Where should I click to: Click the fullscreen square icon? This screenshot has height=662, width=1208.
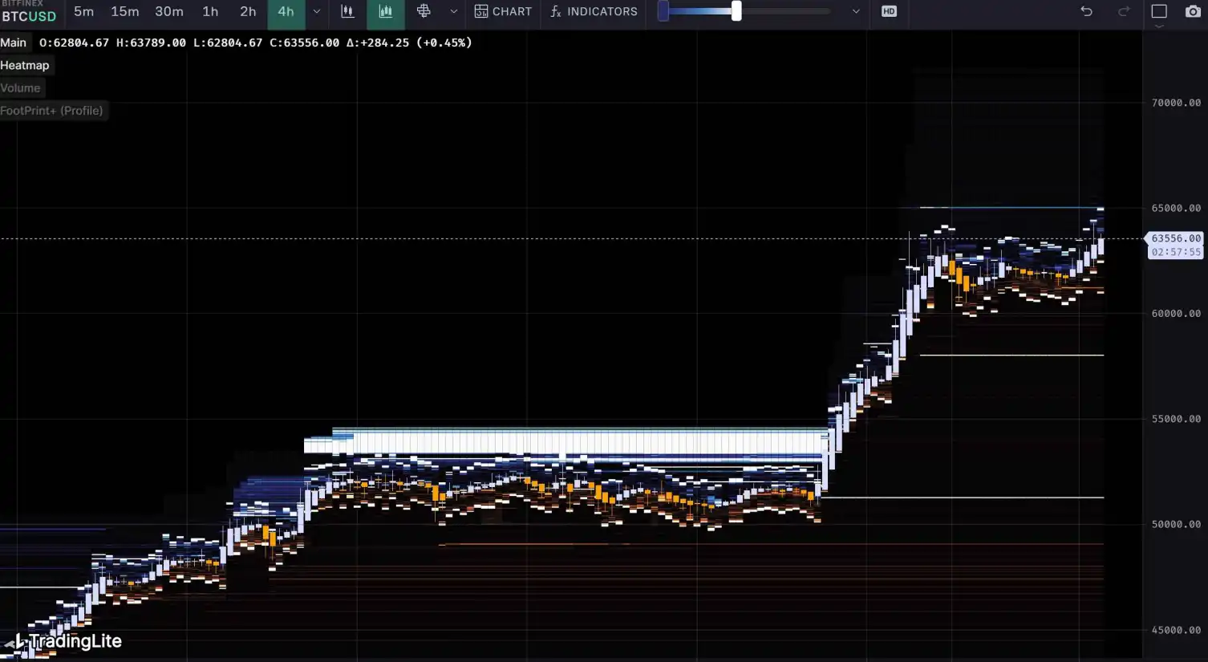pyautogui.click(x=1159, y=11)
